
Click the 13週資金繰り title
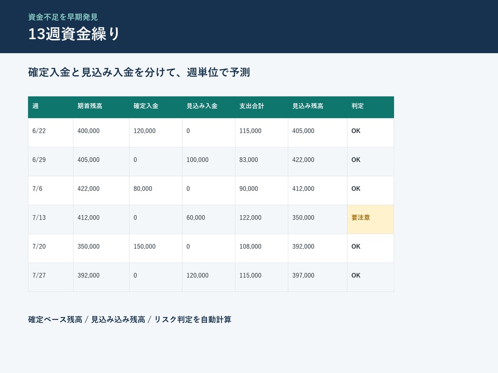click(x=74, y=34)
